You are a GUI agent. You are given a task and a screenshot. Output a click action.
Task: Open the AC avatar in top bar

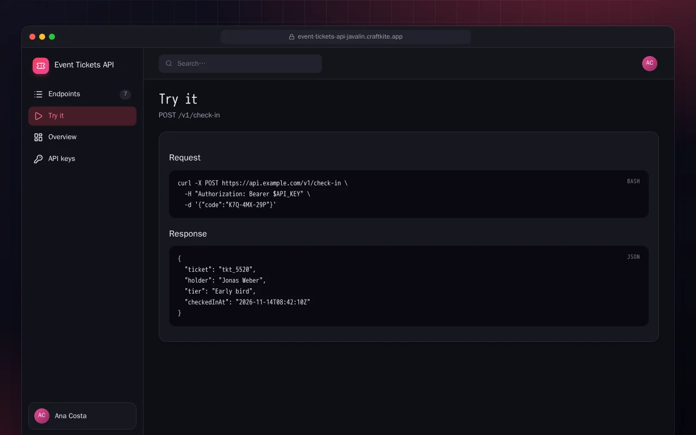(x=650, y=64)
